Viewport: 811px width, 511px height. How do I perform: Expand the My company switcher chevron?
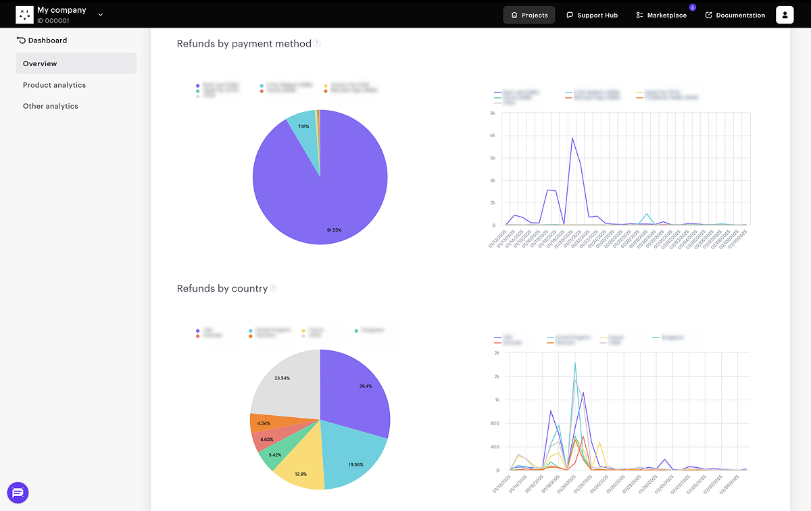click(101, 14)
